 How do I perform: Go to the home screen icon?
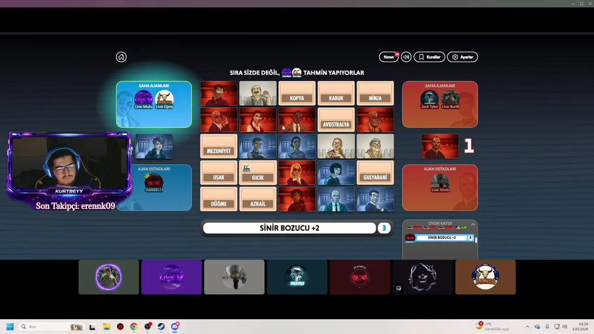coord(121,57)
